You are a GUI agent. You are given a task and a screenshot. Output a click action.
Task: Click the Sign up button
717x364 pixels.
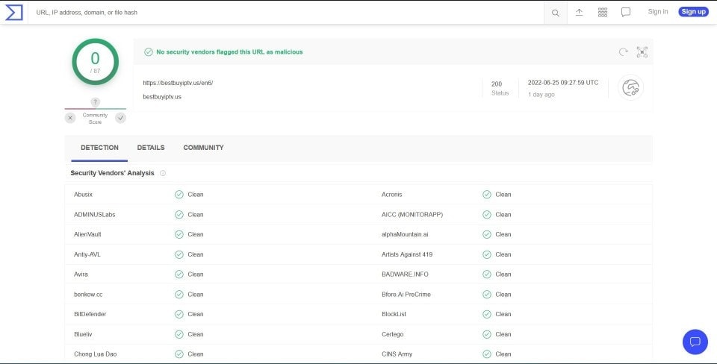point(693,12)
